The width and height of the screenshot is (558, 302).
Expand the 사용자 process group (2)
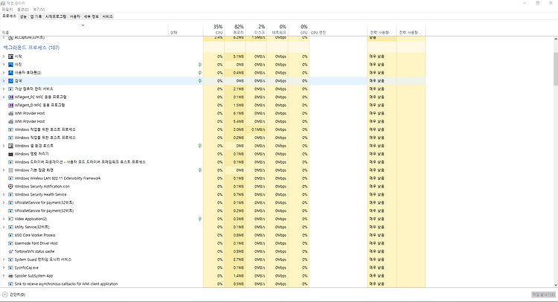(4, 73)
